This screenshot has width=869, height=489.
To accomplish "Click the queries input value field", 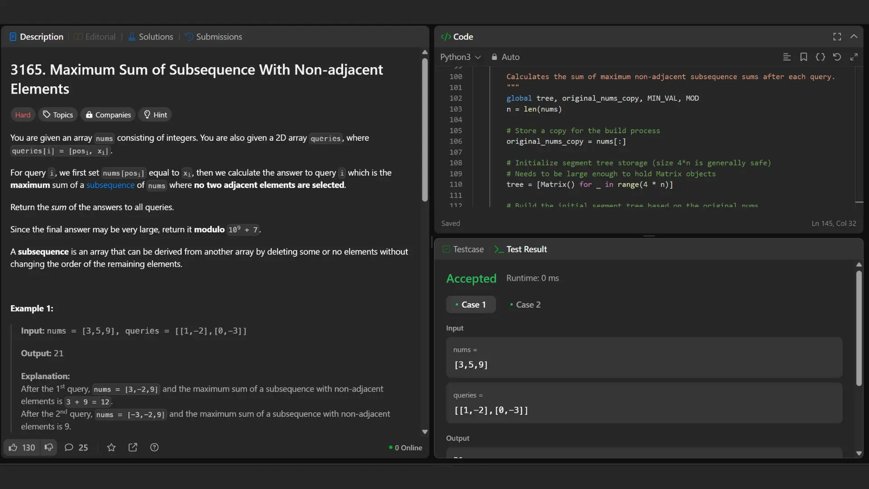I will point(644,403).
